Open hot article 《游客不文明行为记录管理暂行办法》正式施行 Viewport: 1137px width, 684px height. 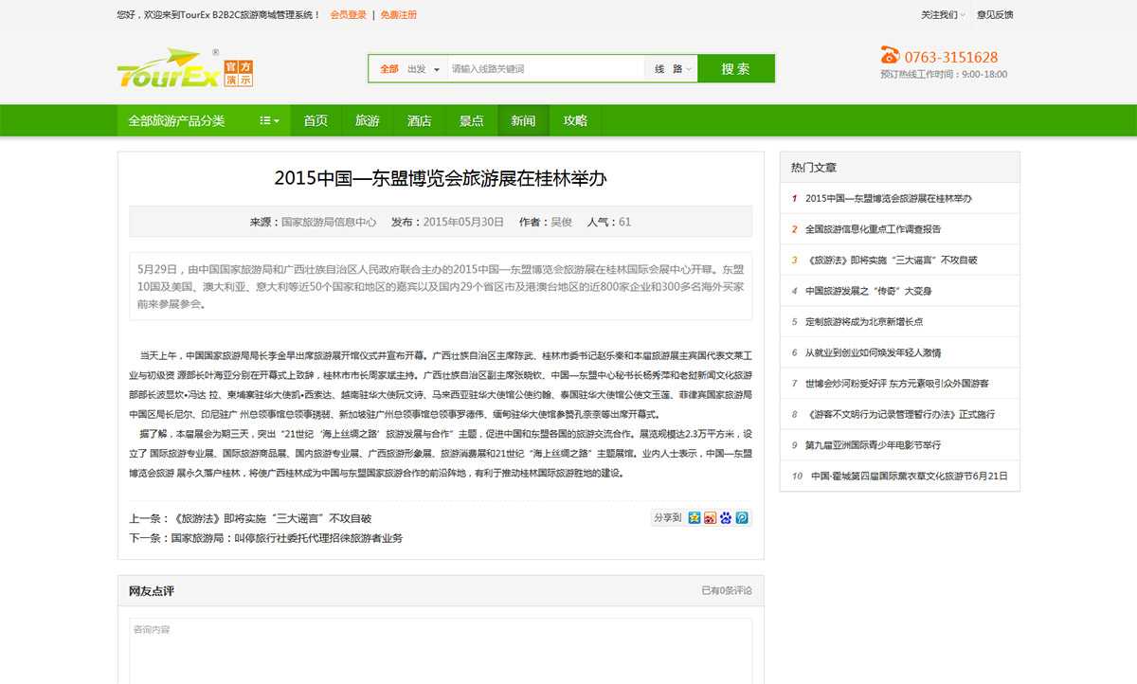point(900,414)
